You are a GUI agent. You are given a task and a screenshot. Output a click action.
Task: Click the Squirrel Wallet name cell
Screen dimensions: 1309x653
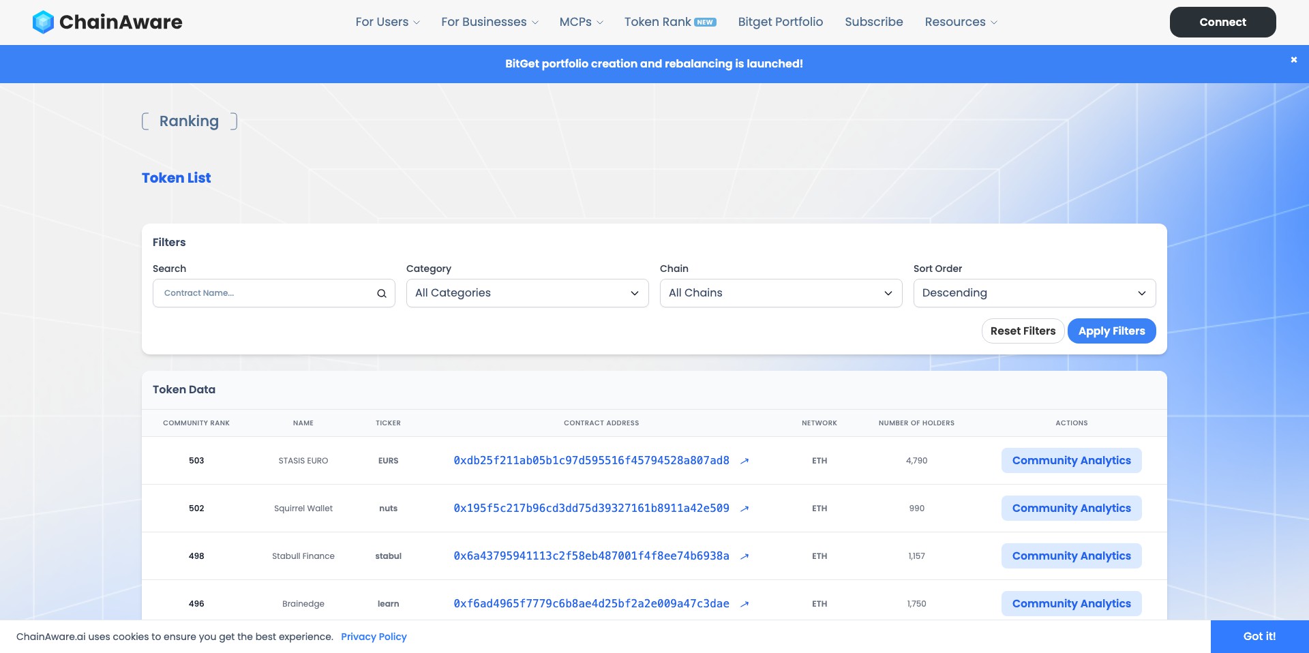point(303,508)
